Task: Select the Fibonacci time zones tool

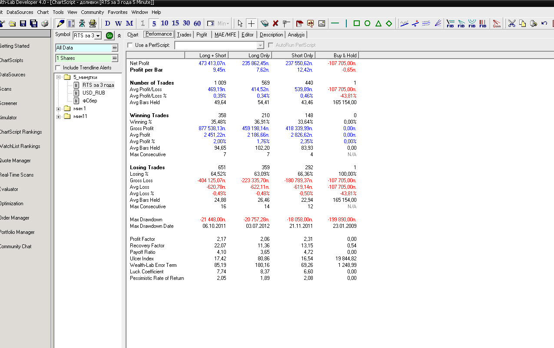Action: (x=483, y=23)
